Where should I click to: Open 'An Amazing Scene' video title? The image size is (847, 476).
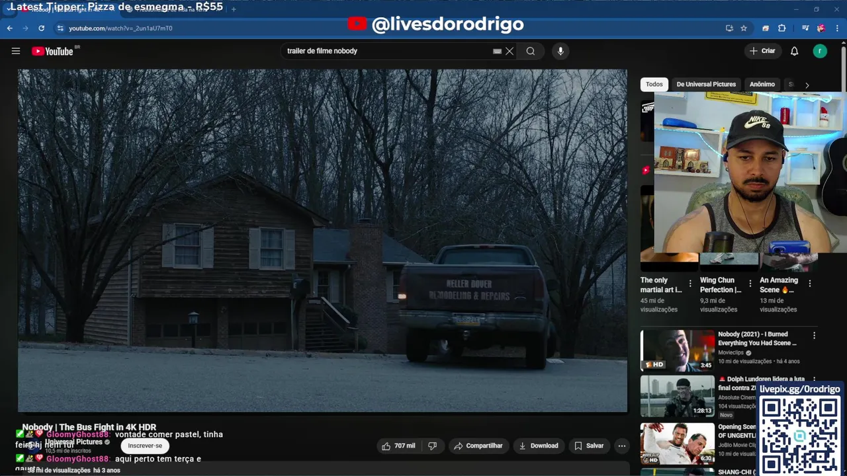click(779, 285)
